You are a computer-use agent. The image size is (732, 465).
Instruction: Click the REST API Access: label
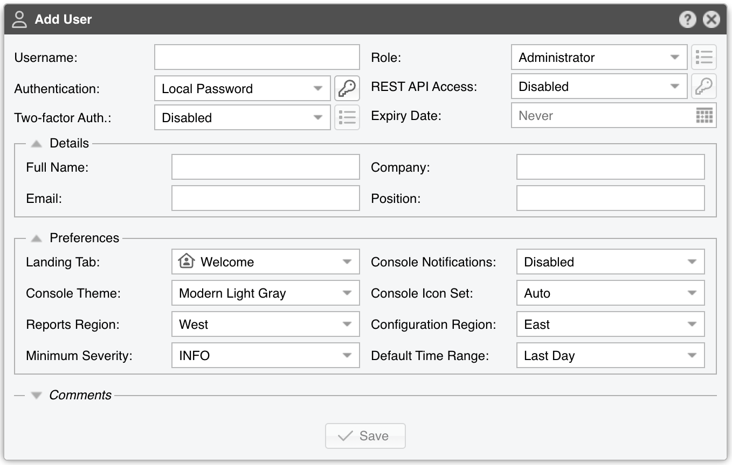[x=424, y=87]
